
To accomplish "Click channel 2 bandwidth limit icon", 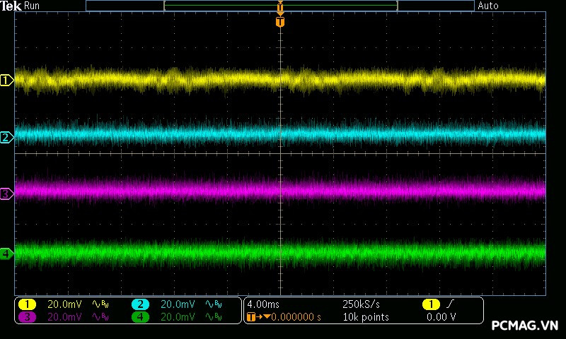I will 212,304.
